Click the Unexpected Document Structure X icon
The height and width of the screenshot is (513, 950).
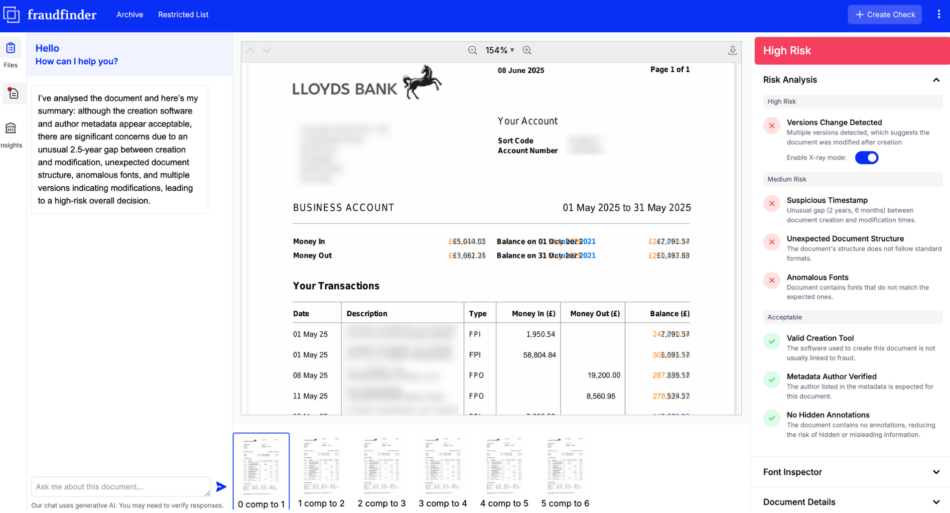click(x=772, y=242)
